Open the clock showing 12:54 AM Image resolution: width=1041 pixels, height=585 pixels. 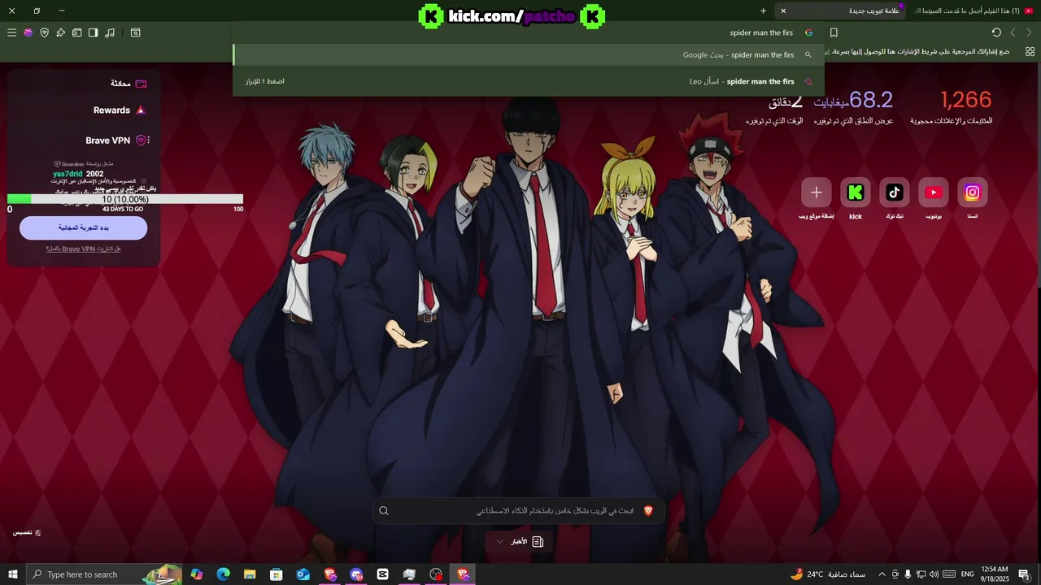coord(994,574)
